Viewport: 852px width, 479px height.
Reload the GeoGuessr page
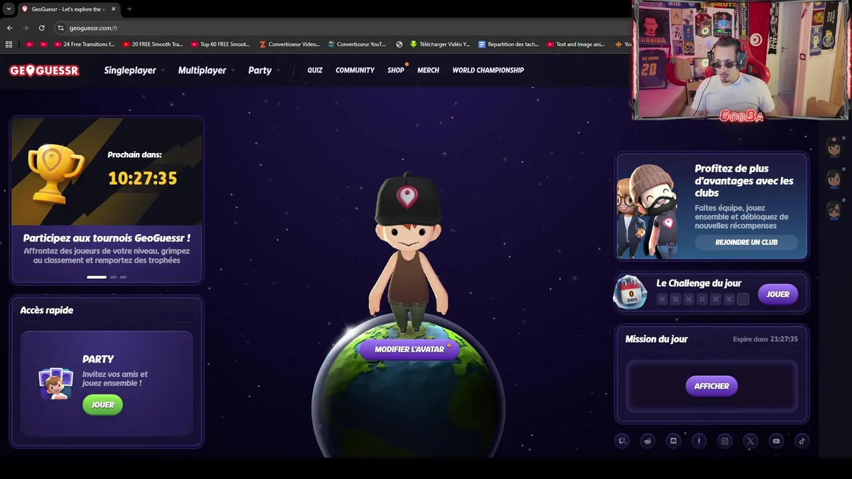point(41,28)
